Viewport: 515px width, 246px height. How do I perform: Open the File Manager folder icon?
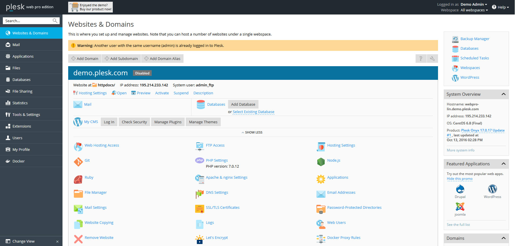coord(78,194)
